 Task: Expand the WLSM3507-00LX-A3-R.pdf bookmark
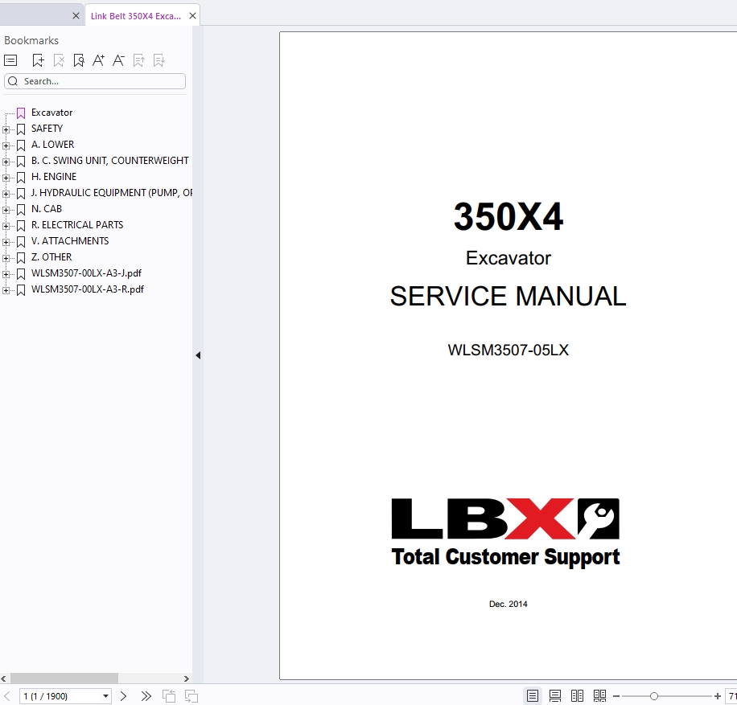(x=6, y=290)
